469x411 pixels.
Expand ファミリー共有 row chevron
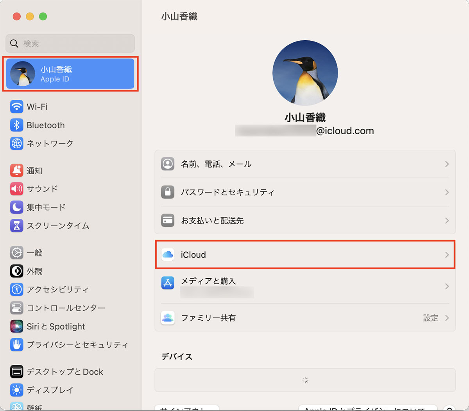point(447,318)
